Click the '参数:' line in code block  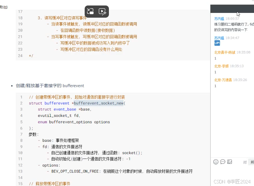click(x=34, y=134)
